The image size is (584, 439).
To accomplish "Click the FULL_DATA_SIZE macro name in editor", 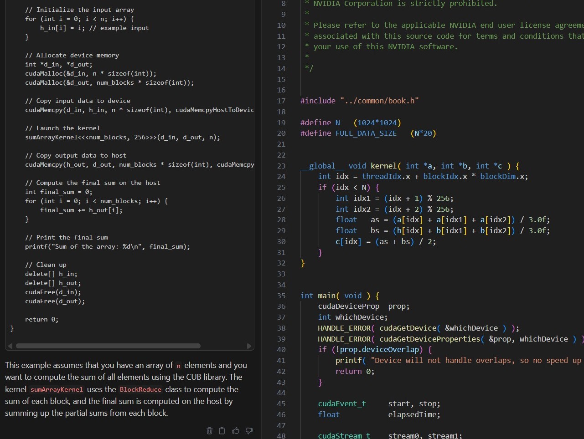I will click(366, 133).
